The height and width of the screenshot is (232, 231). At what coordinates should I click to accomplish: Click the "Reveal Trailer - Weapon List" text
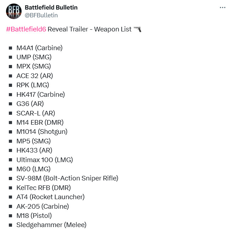(x=89, y=29)
